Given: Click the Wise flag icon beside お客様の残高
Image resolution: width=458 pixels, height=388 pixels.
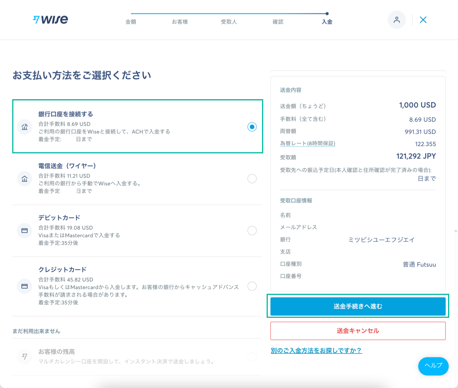Looking at the screenshot, I should coord(24,357).
